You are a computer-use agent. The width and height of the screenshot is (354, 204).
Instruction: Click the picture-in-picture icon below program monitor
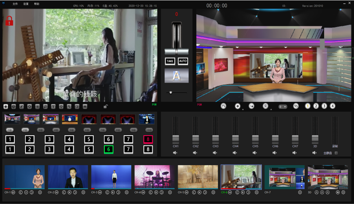(x=251, y=106)
